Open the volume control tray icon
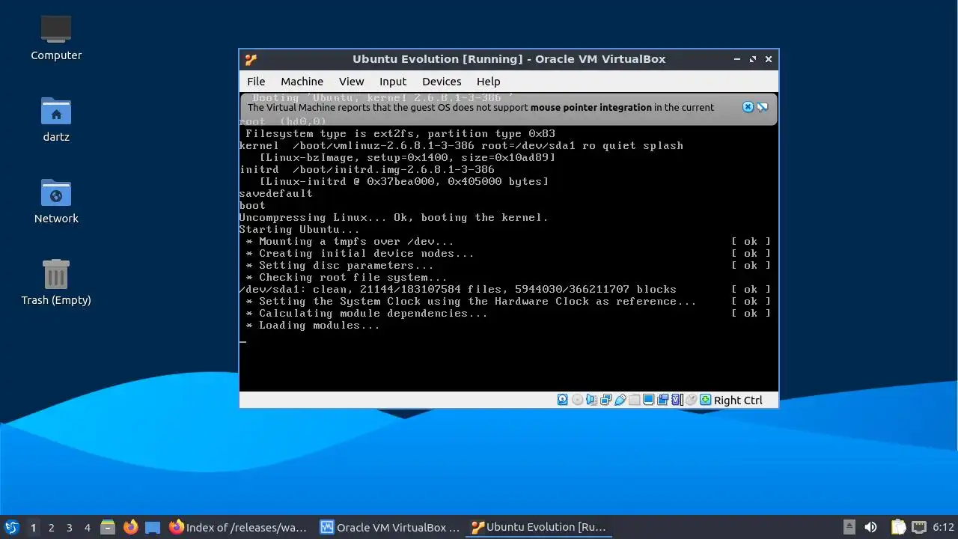 pos(870,527)
